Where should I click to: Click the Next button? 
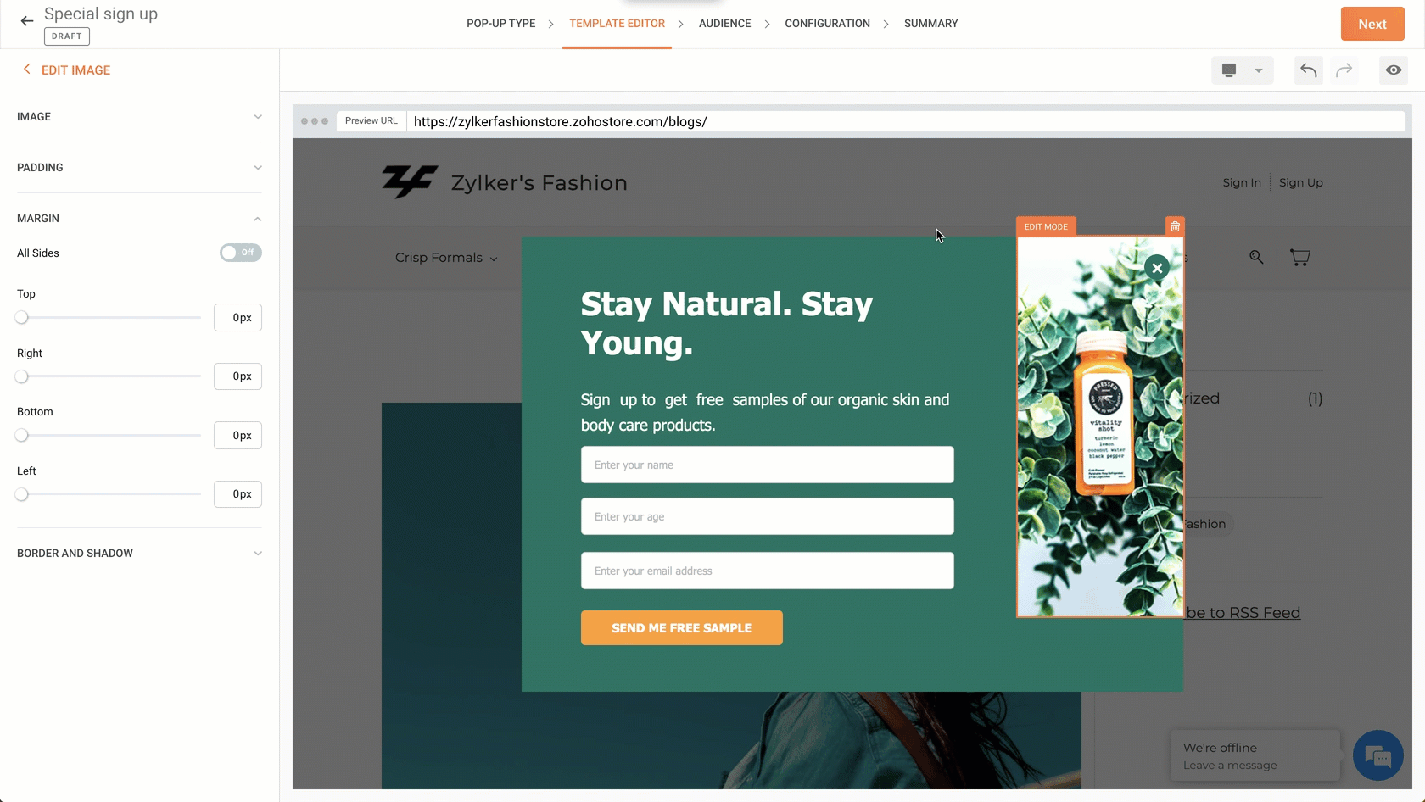pyautogui.click(x=1372, y=24)
